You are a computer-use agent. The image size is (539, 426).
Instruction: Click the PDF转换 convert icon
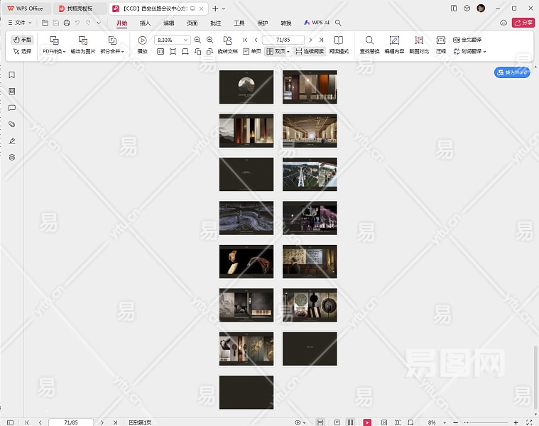[54, 40]
